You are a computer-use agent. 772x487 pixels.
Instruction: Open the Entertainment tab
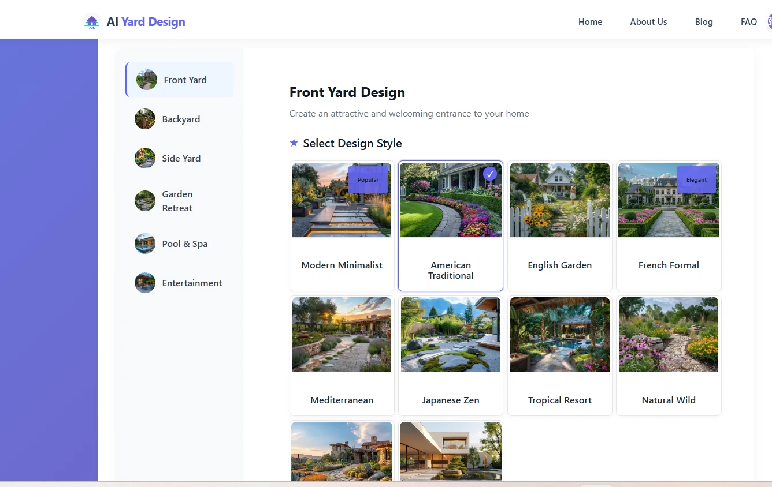[x=180, y=283]
